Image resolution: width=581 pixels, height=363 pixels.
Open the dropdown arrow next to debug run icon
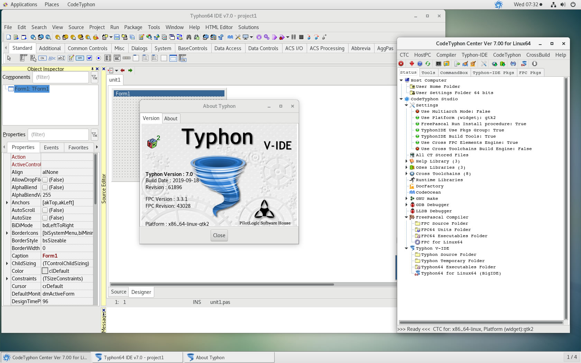(x=288, y=37)
